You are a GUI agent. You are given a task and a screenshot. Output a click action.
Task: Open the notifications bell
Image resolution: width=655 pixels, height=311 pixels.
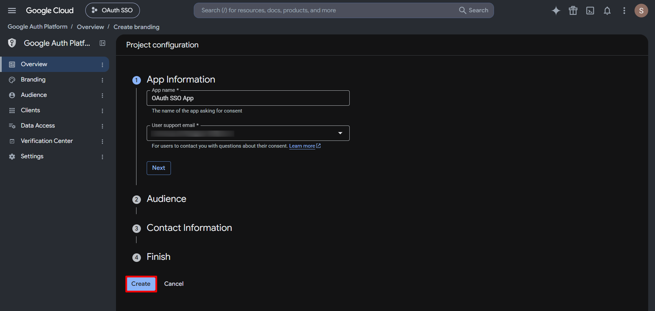point(607,11)
